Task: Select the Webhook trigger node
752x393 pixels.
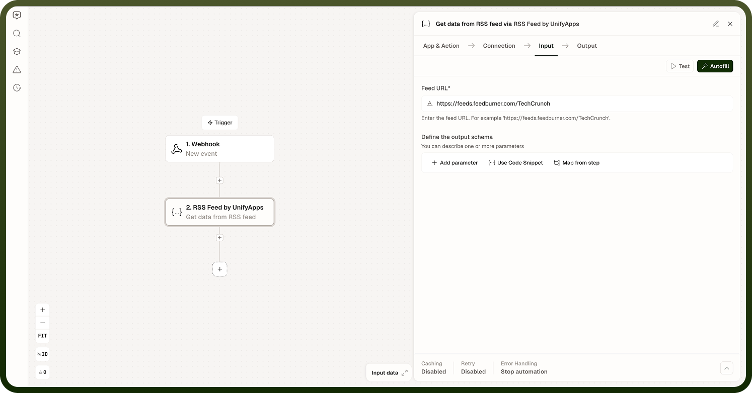Action: pos(220,149)
